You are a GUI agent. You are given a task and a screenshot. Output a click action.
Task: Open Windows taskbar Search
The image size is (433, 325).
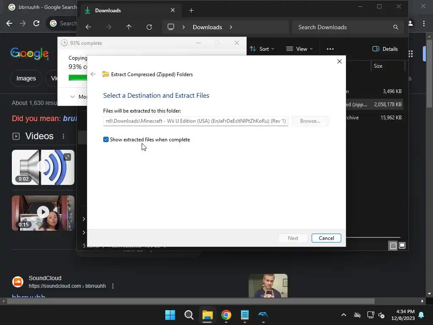(189, 315)
